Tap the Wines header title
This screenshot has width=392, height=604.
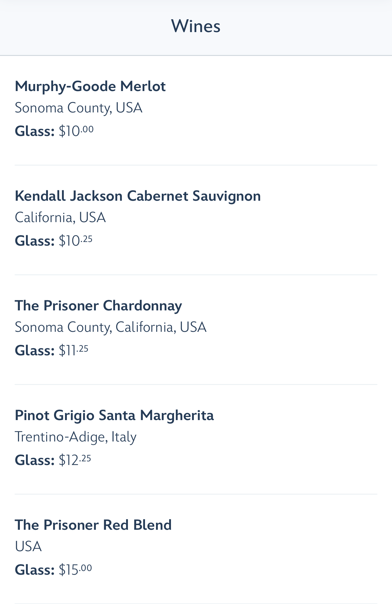click(x=196, y=26)
